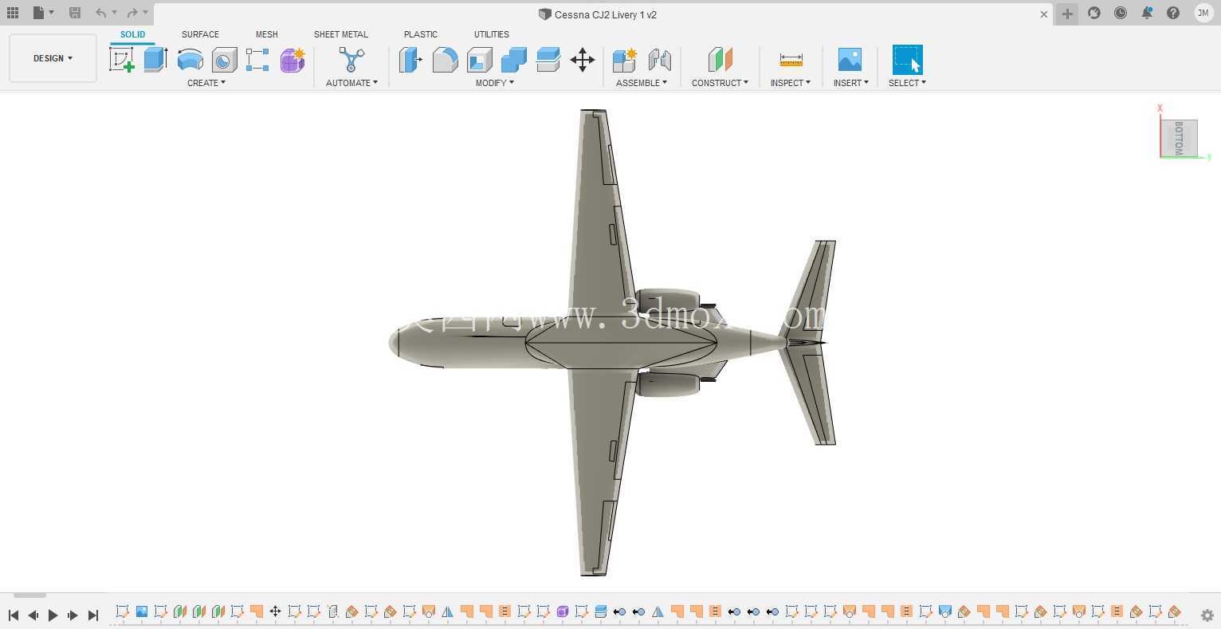Image resolution: width=1221 pixels, height=629 pixels.
Task: Jump to the end of the timeline
Action: click(92, 615)
